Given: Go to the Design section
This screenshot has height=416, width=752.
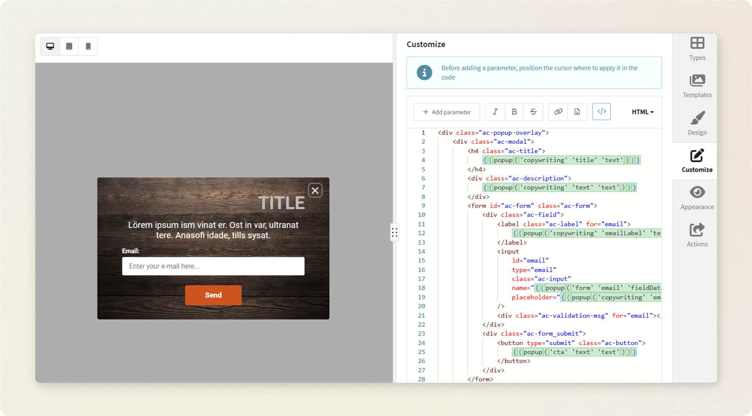Looking at the screenshot, I should 697,123.
